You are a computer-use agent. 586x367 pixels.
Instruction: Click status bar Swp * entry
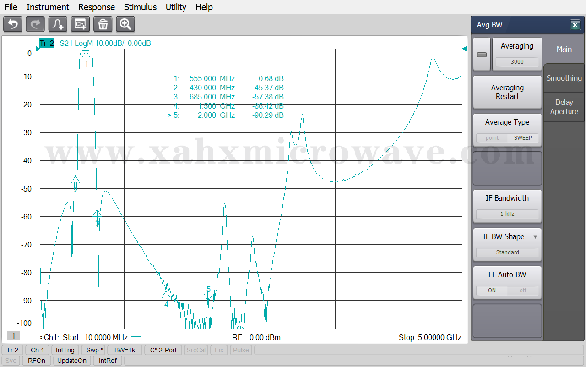tap(95, 350)
